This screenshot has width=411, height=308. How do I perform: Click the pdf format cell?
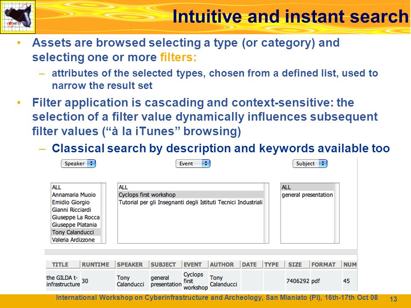[x=316, y=281]
